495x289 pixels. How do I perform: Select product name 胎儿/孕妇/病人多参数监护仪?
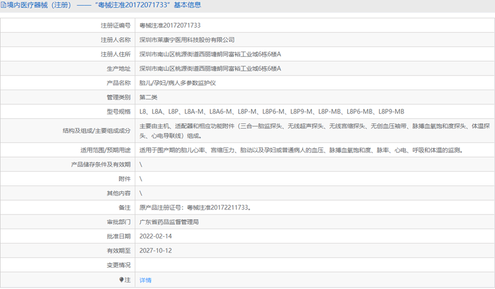178,83
